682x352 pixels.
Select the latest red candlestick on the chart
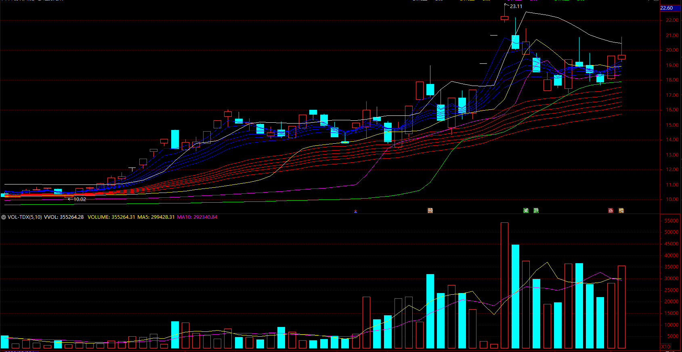pyautogui.click(x=621, y=57)
